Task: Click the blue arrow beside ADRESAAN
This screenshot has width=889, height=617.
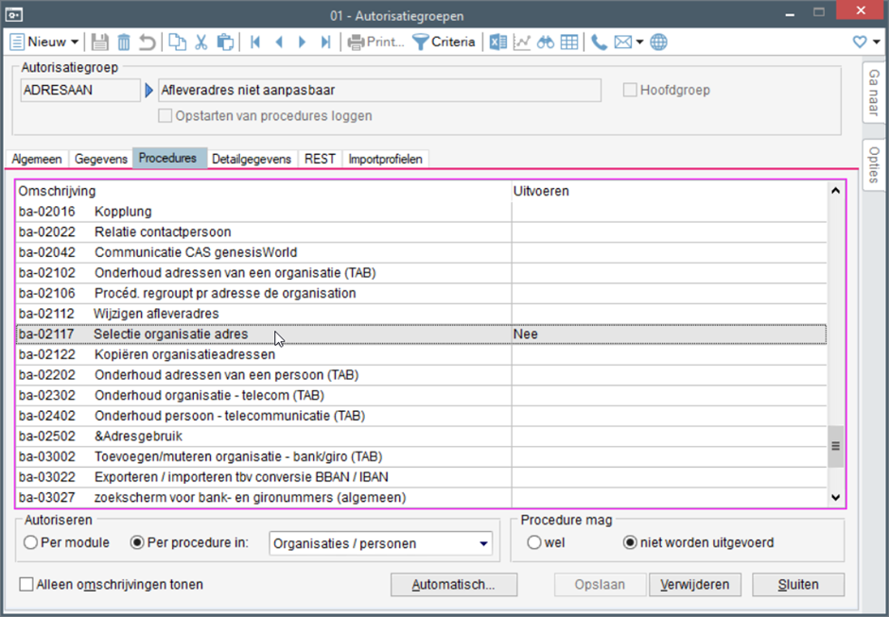Action: (149, 90)
